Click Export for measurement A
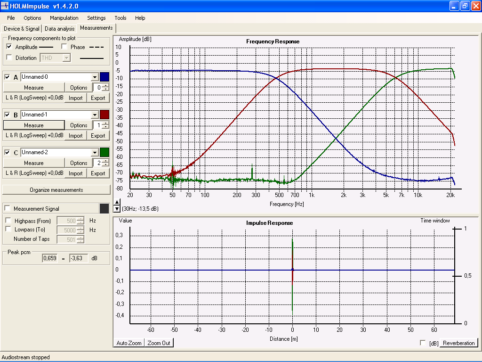482x362 pixels. coord(98,98)
